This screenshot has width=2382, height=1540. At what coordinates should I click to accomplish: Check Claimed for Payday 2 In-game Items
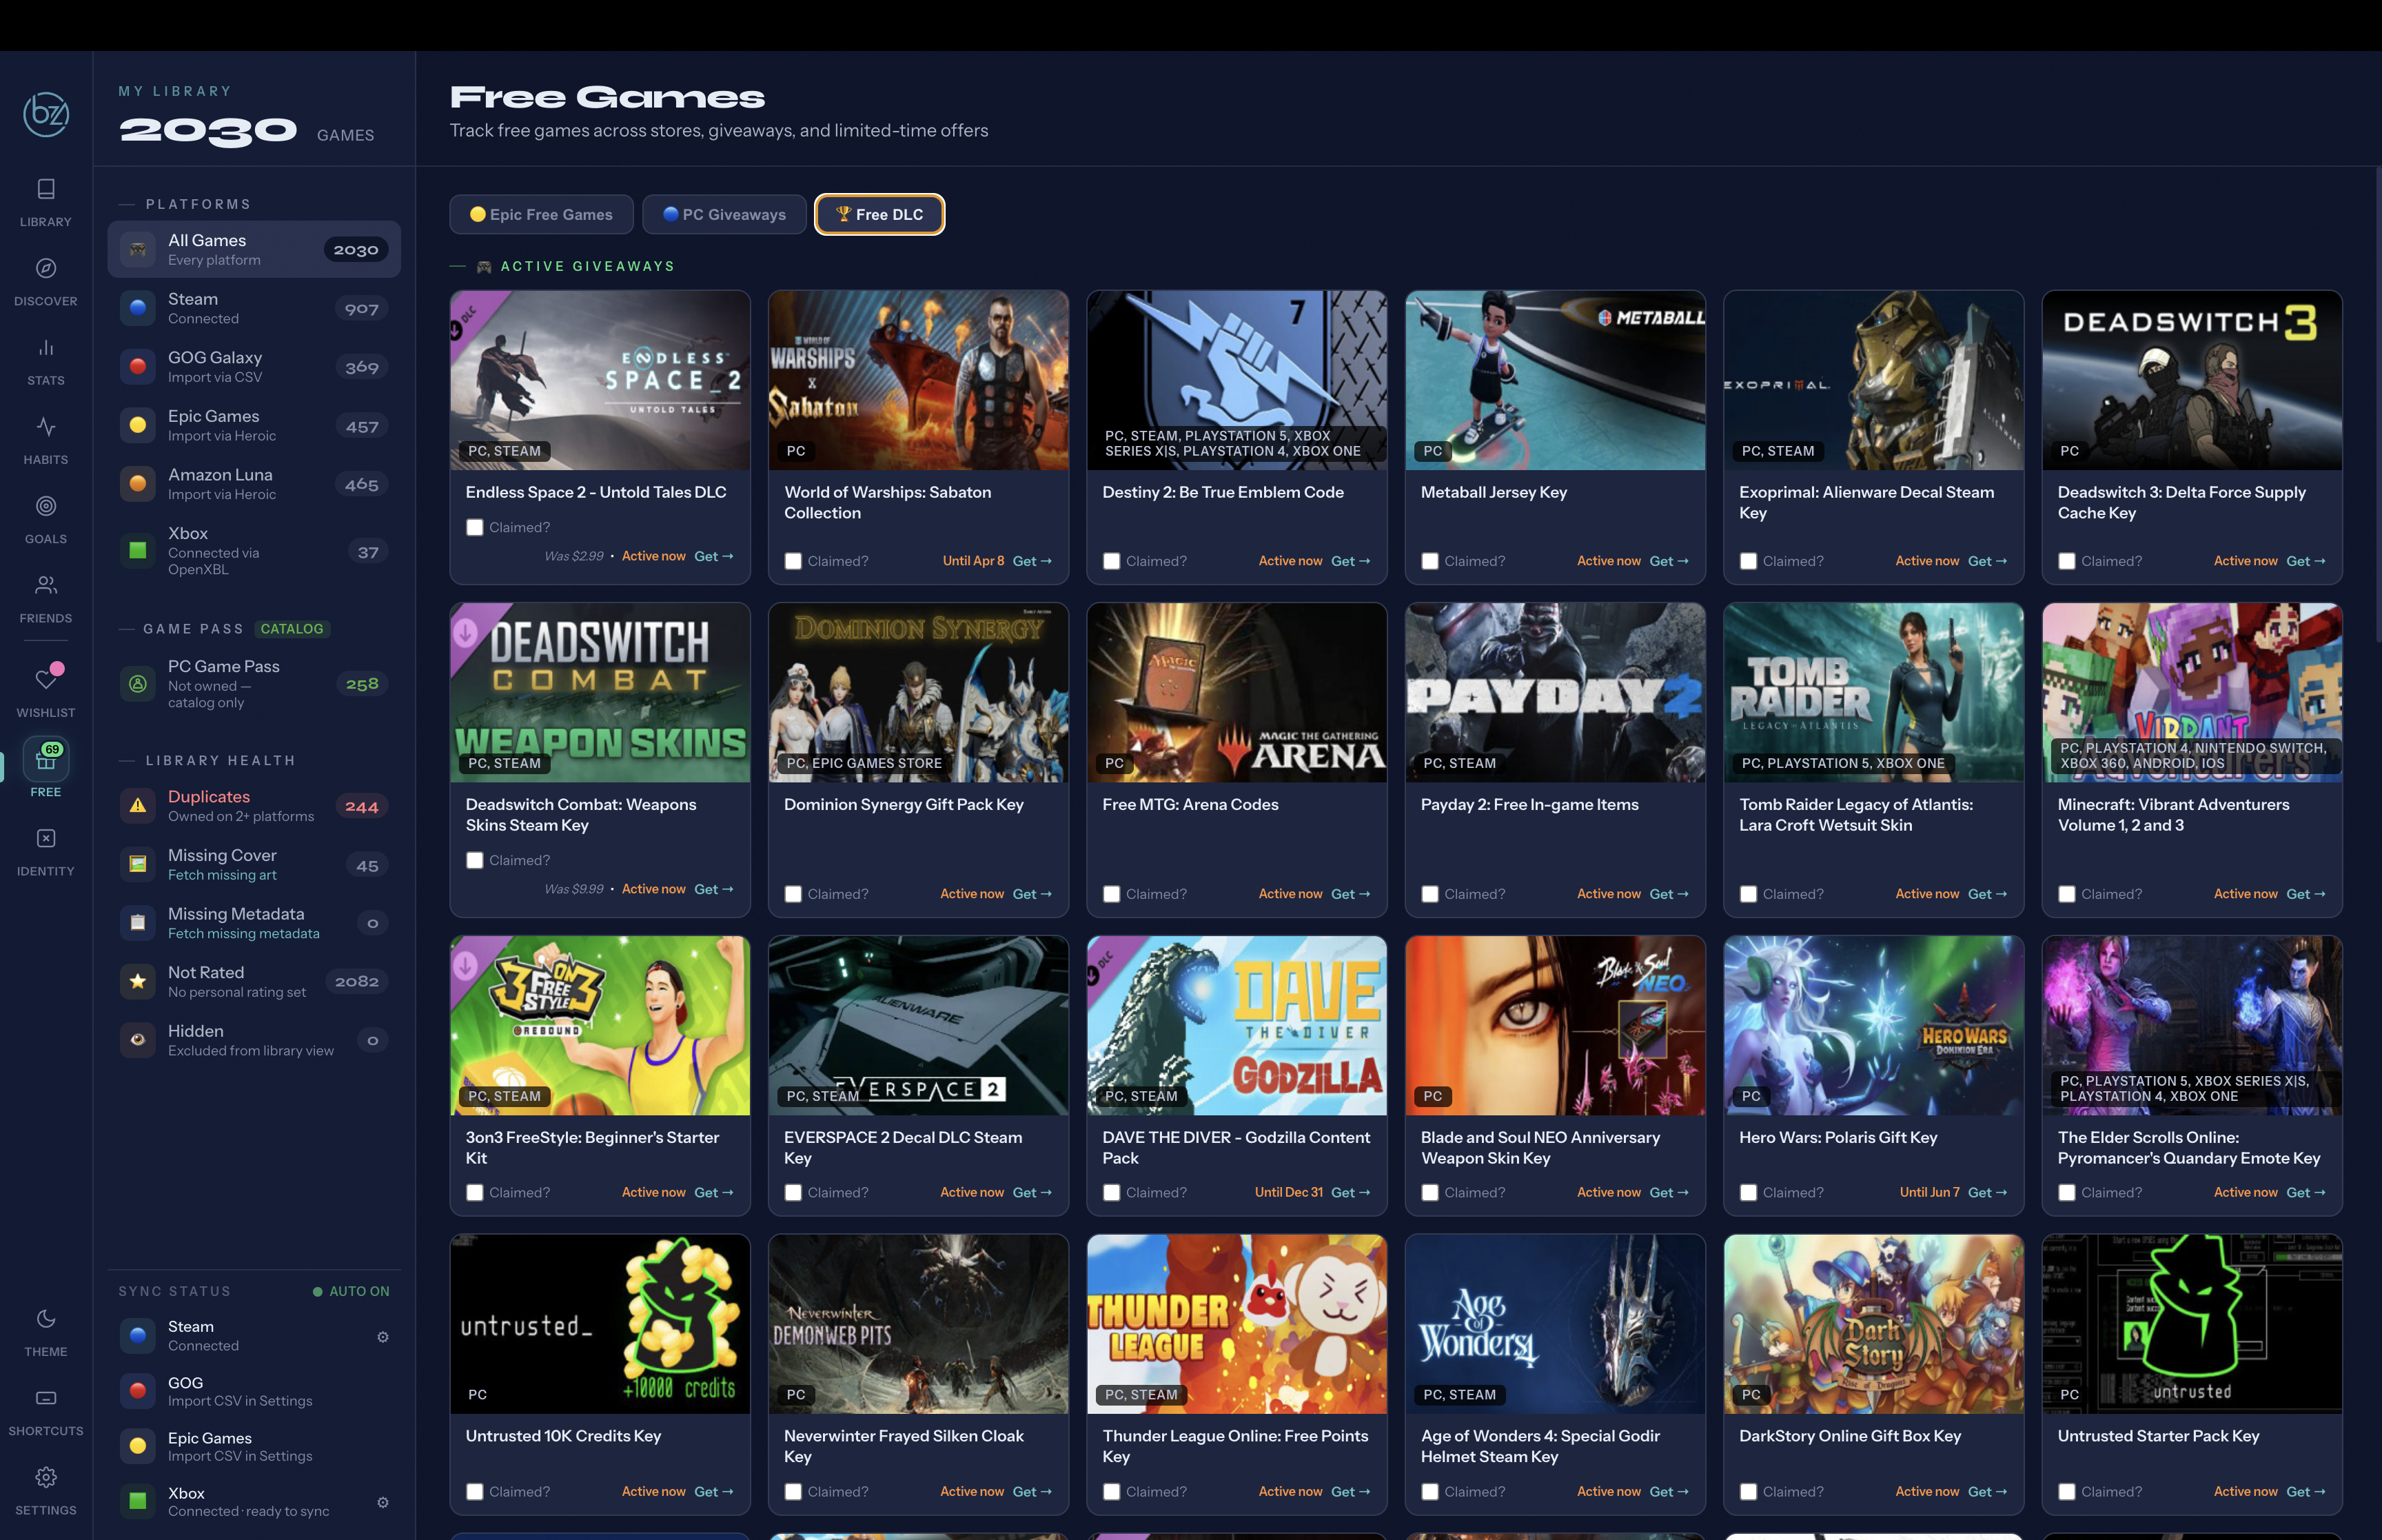pyautogui.click(x=1430, y=894)
